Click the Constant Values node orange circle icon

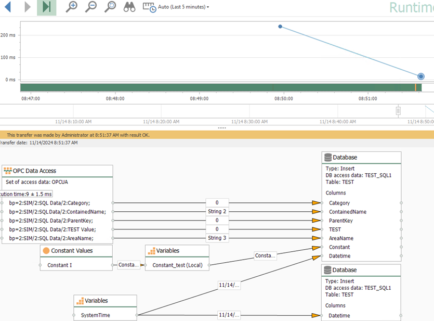46,251
